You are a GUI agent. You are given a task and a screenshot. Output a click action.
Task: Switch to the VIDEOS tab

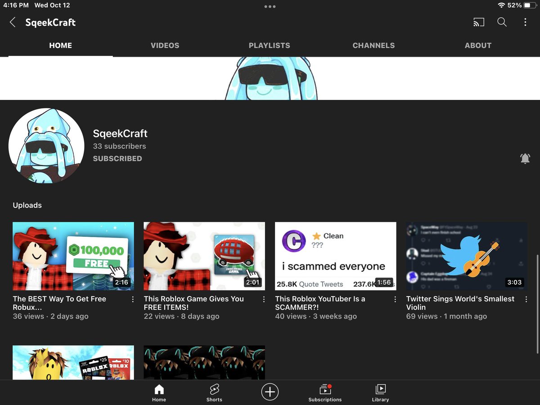[165, 45]
